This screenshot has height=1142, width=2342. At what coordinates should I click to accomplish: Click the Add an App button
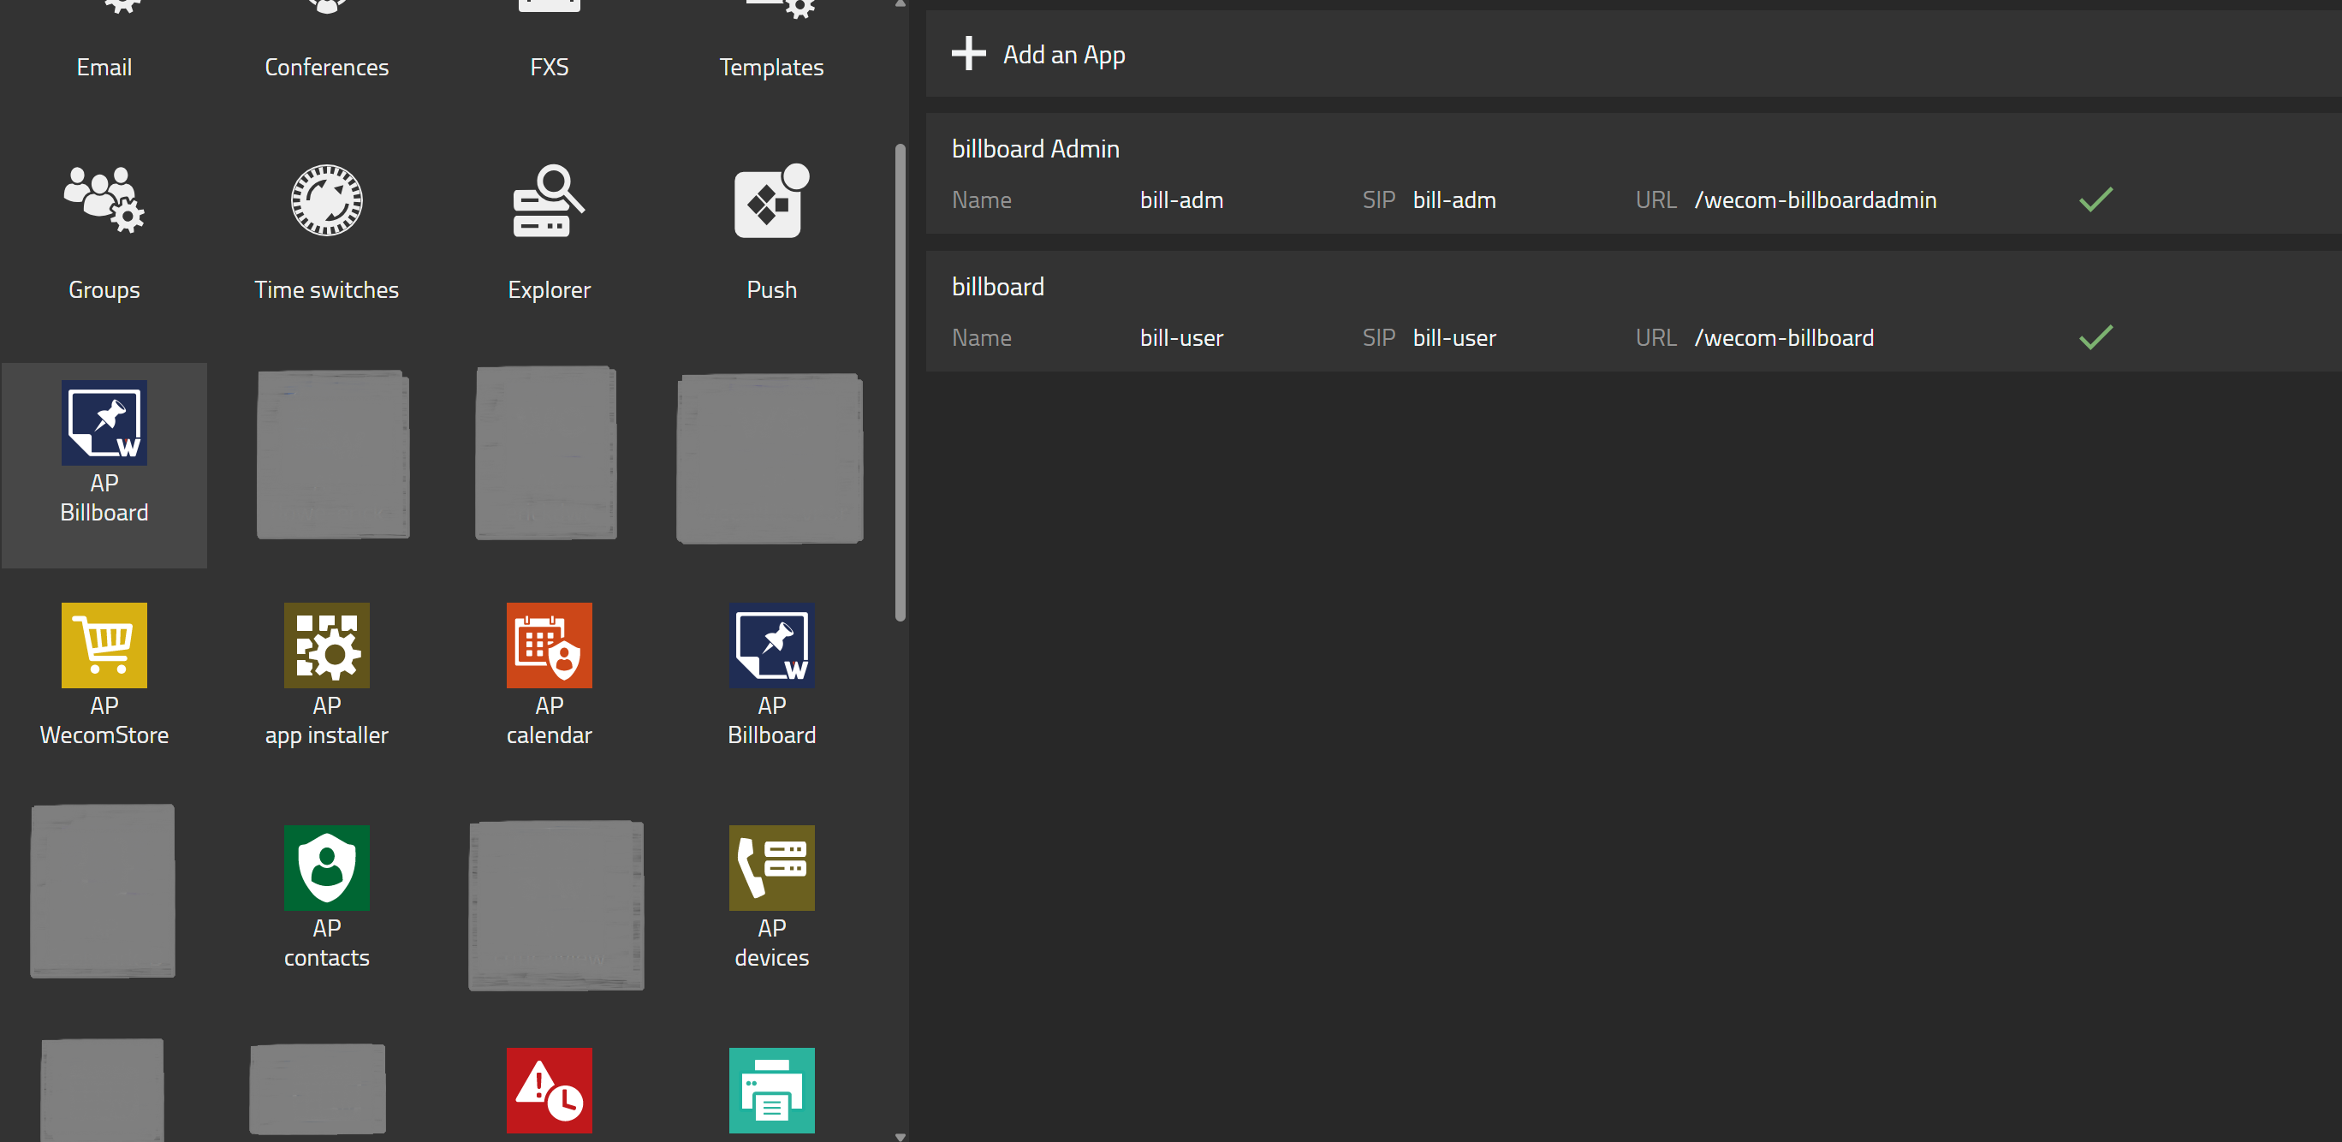click(1063, 55)
